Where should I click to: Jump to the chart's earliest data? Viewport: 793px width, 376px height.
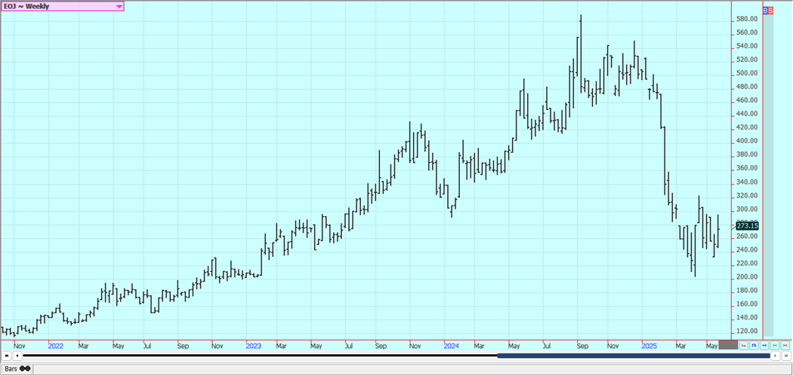click(x=7, y=356)
